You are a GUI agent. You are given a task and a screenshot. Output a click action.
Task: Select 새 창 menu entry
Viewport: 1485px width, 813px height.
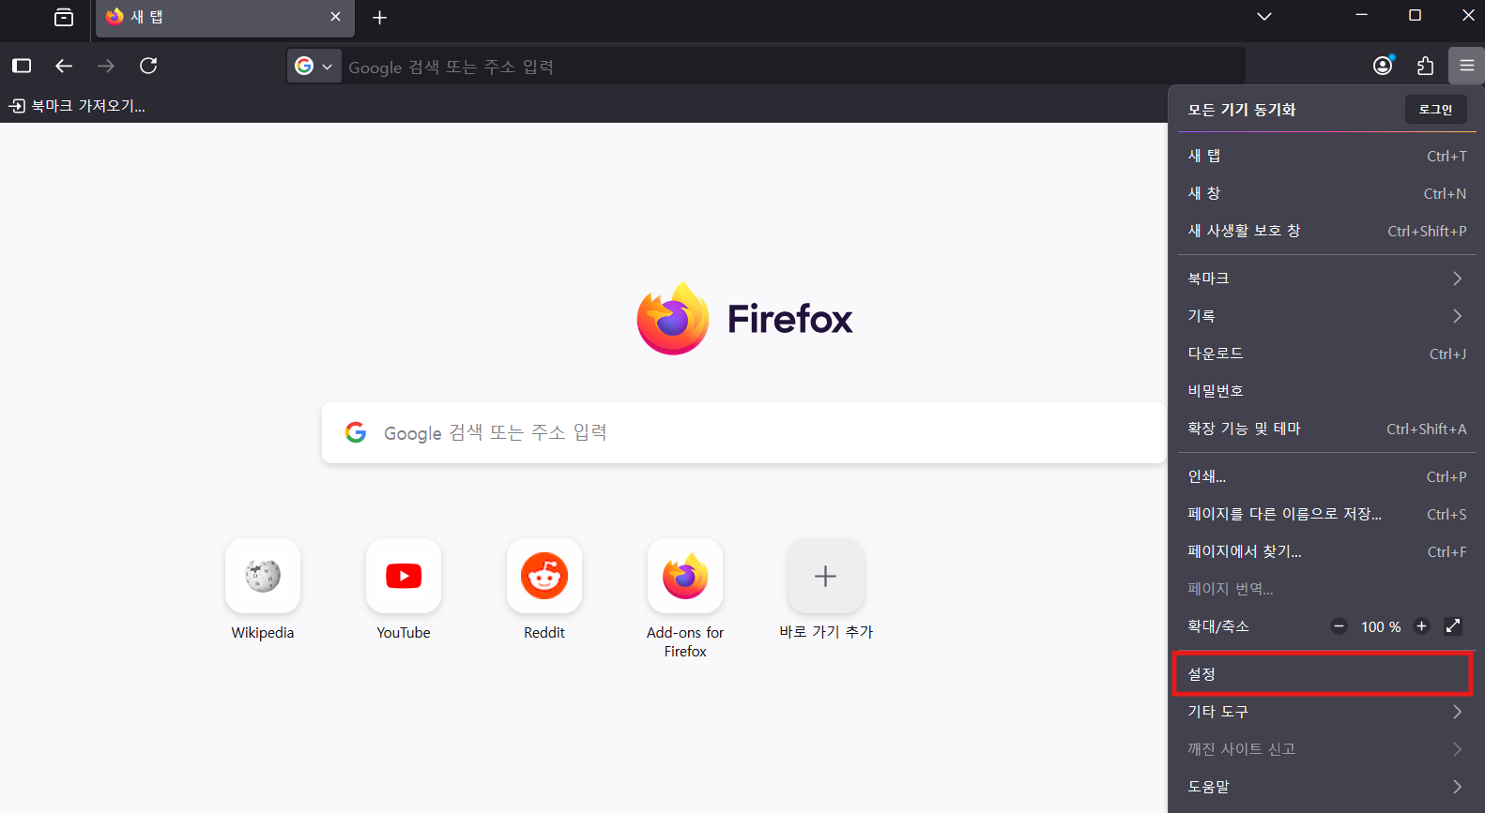point(1326,193)
